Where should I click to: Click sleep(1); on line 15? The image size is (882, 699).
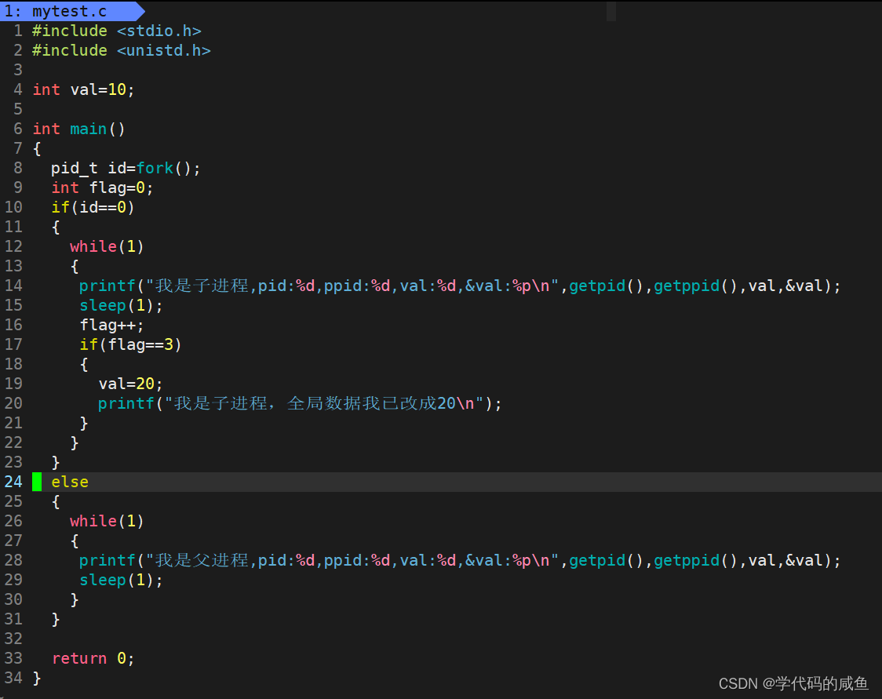121,306
